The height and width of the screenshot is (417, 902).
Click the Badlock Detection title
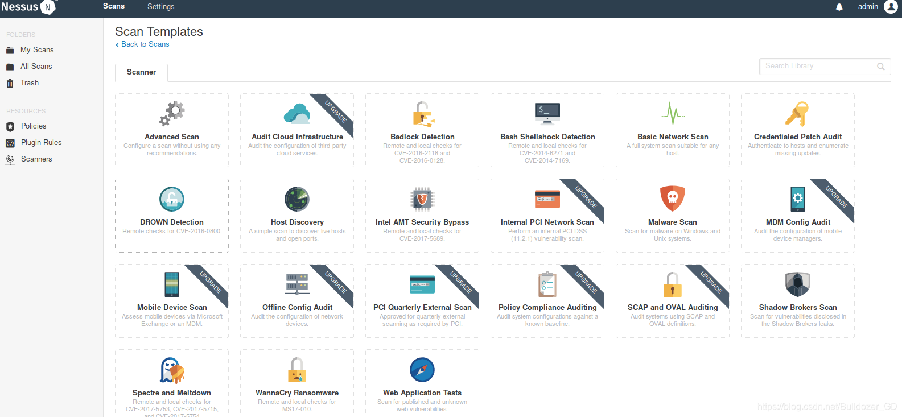pyautogui.click(x=422, y=137)
